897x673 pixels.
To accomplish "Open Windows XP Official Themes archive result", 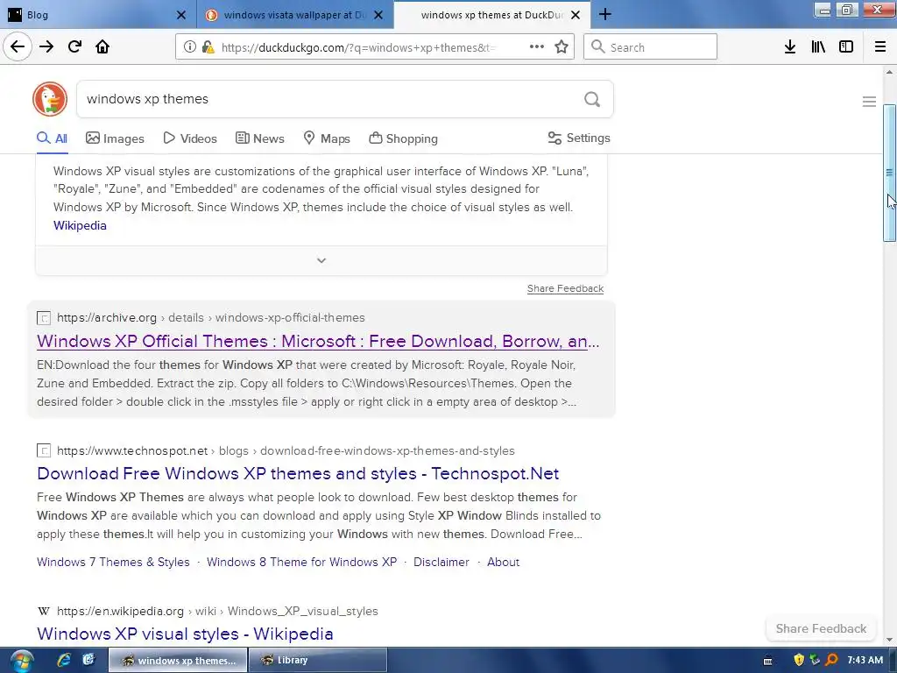I will point(318,341).
